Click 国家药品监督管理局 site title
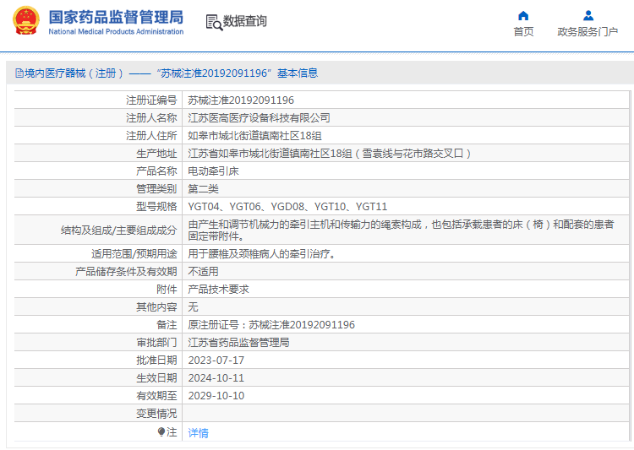Image resolution: width=634 pixels, height=450 pixels. [x=116, y=18]
